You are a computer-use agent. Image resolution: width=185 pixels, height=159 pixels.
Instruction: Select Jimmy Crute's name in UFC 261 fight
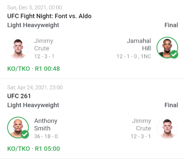[x=142, y=125]
